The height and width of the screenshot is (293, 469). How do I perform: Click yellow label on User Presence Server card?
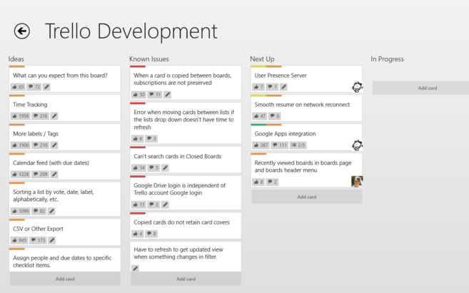258,66
